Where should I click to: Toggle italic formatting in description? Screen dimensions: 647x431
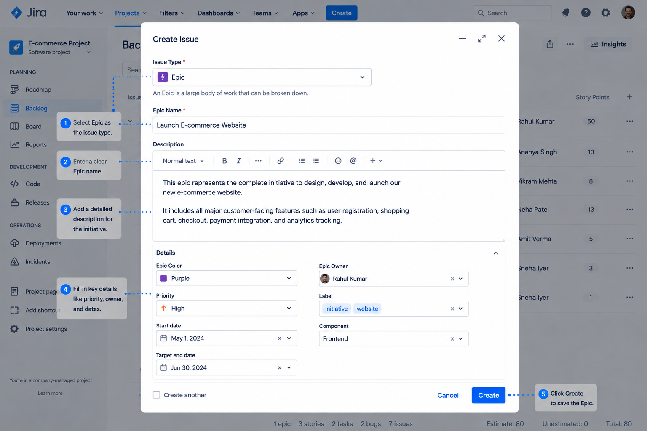239,161
